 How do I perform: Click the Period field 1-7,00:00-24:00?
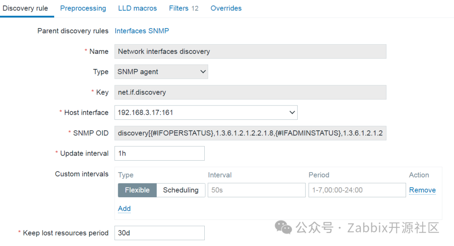(357, 190)
